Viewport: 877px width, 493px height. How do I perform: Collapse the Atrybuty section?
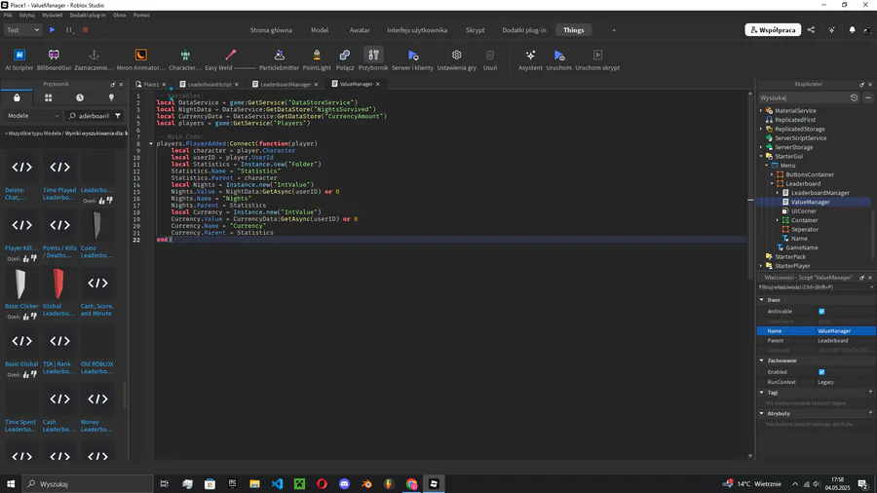point(761,414)
